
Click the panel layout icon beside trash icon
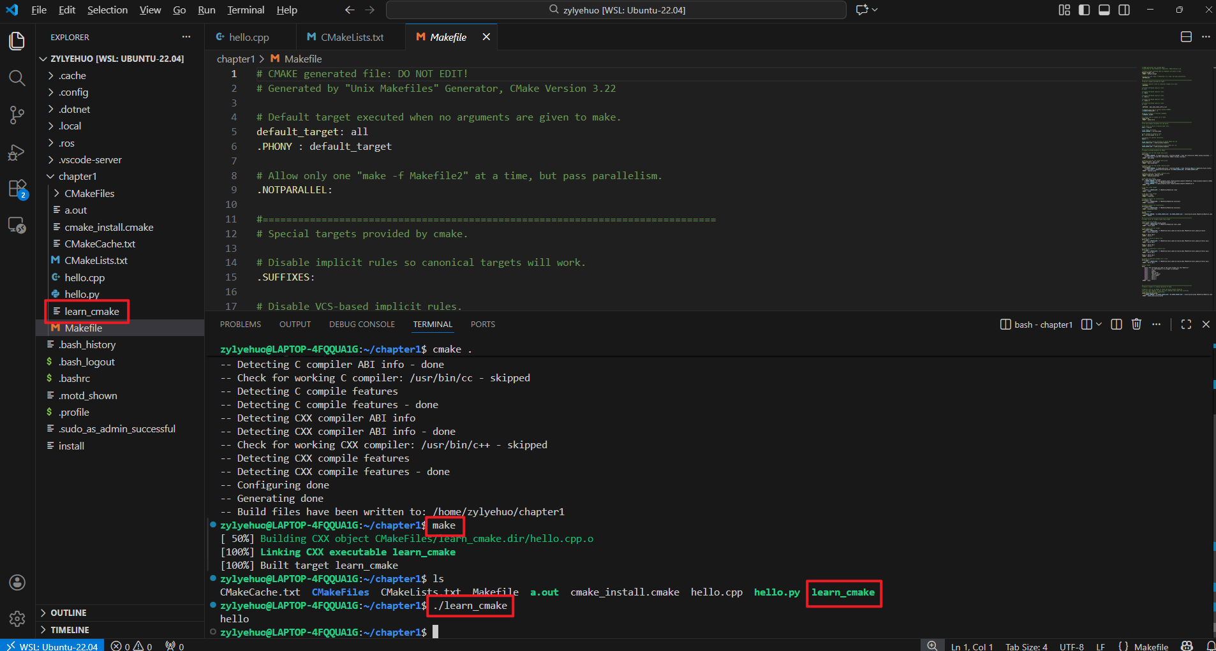[x=1116, y=324]
